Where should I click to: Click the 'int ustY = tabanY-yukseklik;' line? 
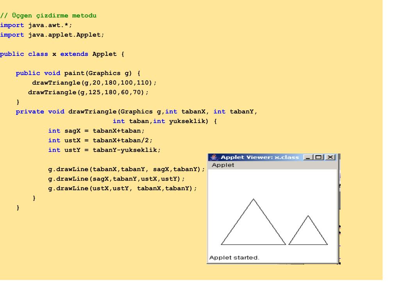[104, 150]
